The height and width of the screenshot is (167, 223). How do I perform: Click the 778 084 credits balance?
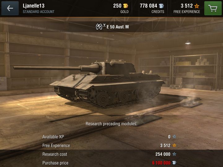coord(148,6)
